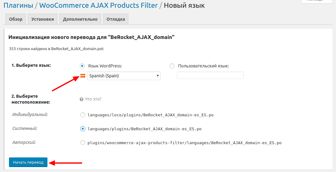This screenshot has height=172, width=336.
Task: Open the Плагины breadcrumb link
Action: pos(18,5)
